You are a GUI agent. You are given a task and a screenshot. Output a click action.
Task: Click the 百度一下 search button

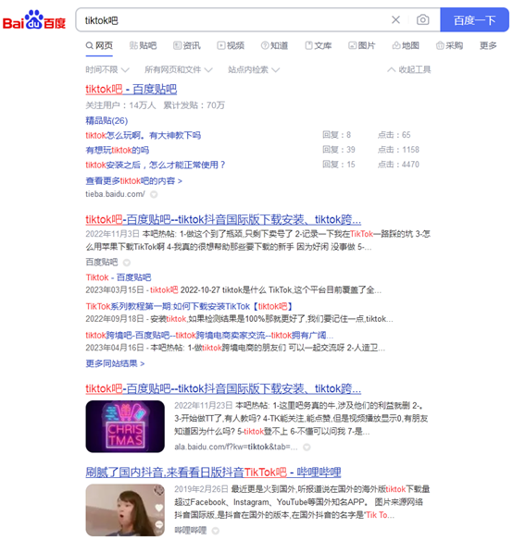(x=474, y=20)
